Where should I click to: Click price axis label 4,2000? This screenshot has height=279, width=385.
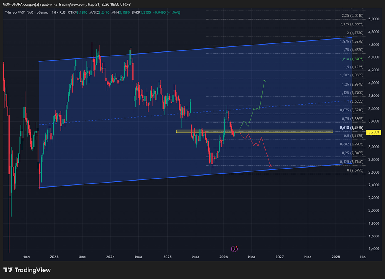pyautogui.click(x=374, y=70)
